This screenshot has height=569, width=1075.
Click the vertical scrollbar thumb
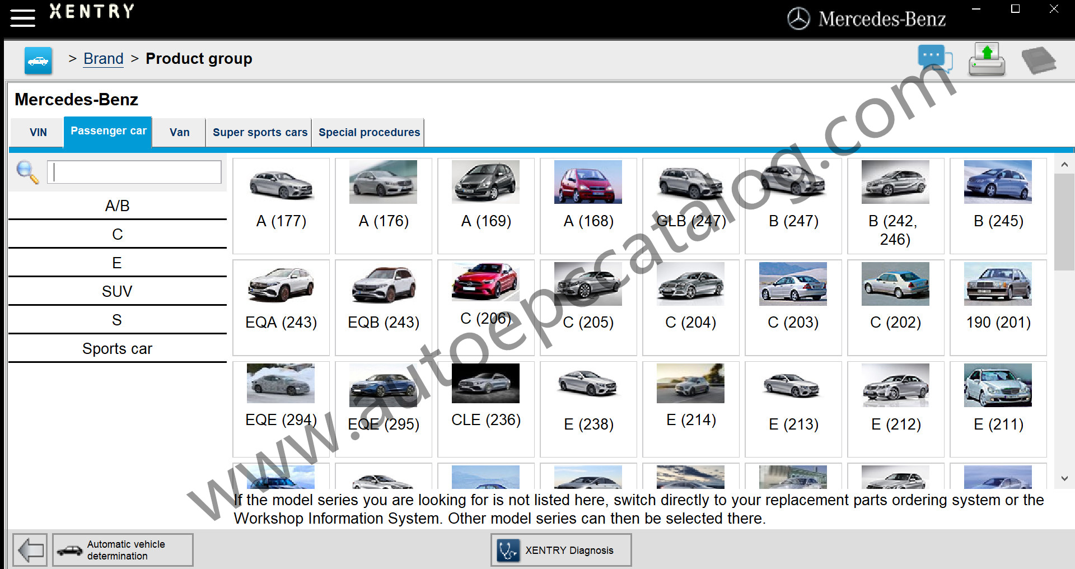point(1064,222)
